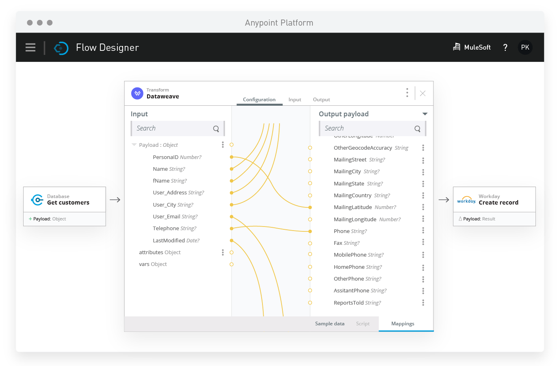557x366 pixels.
Task: Click the Create record Workday card
Action: coord(494,199)
